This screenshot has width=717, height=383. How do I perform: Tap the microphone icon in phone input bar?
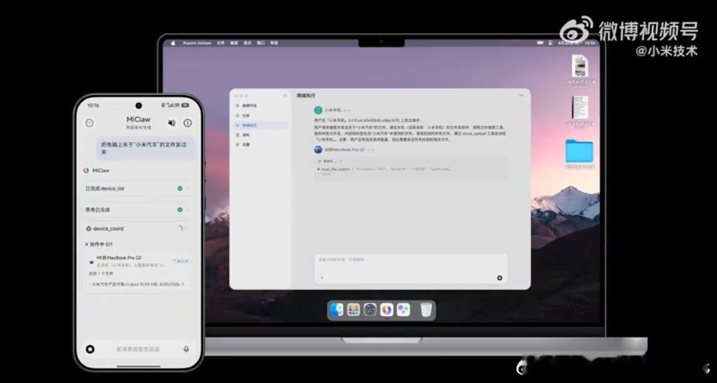click(x=186, y=348)
